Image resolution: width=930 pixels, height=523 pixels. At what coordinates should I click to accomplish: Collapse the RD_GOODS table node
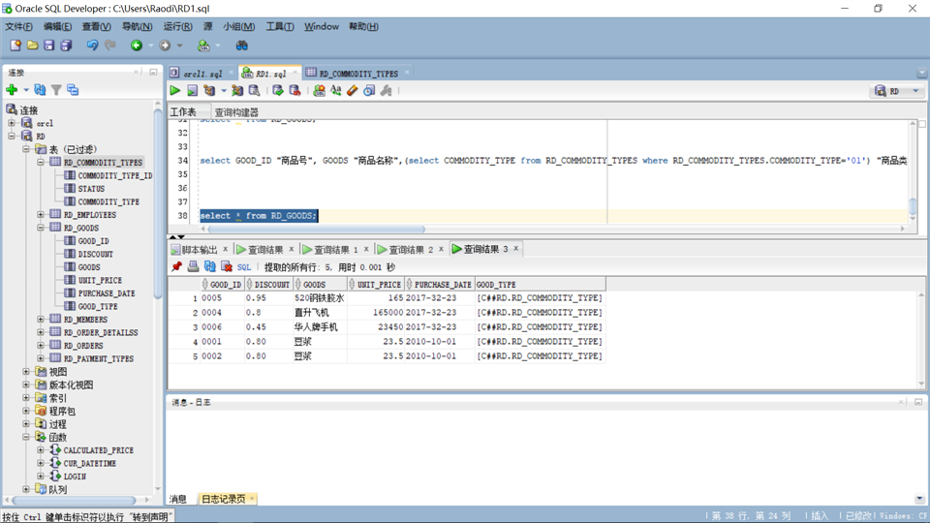click(x=41, y=228)
